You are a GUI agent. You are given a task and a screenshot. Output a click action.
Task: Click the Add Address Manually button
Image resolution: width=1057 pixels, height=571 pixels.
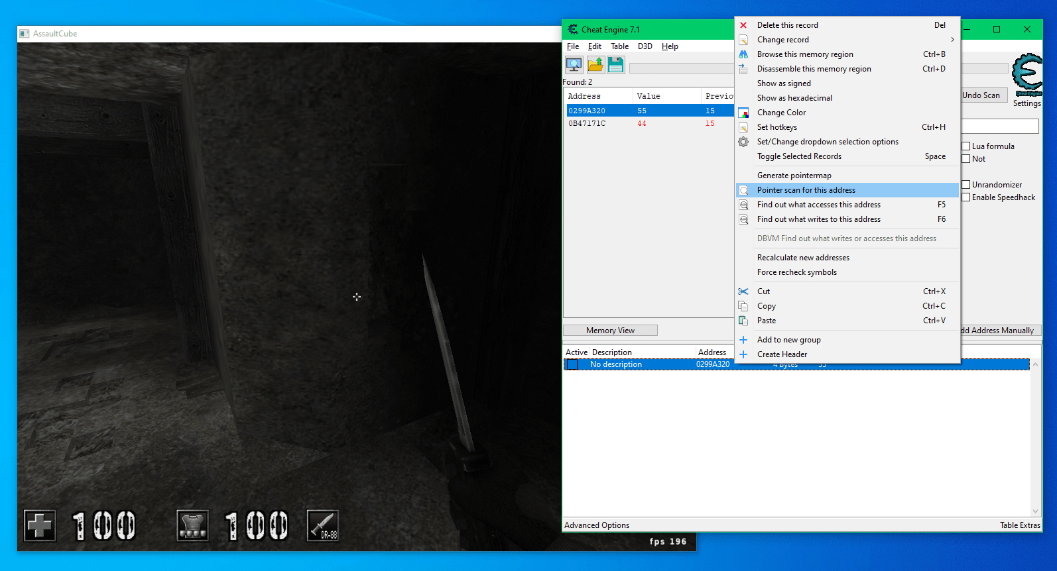coord(1000,331)
